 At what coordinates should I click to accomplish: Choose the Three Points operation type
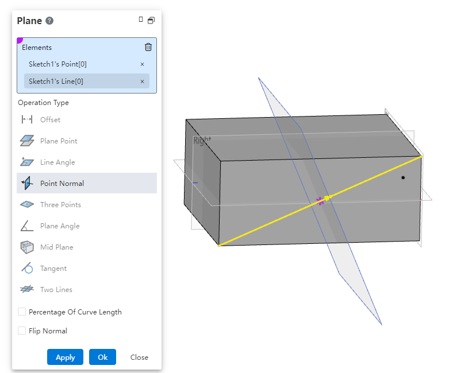[87, 205]
